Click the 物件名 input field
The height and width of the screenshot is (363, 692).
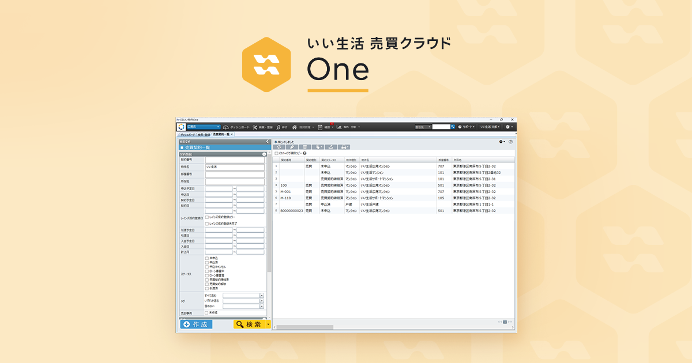pos(235,167)
